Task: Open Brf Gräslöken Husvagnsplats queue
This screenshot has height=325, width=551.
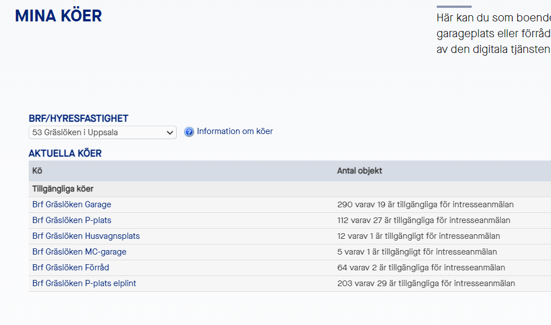Action: 86,236
